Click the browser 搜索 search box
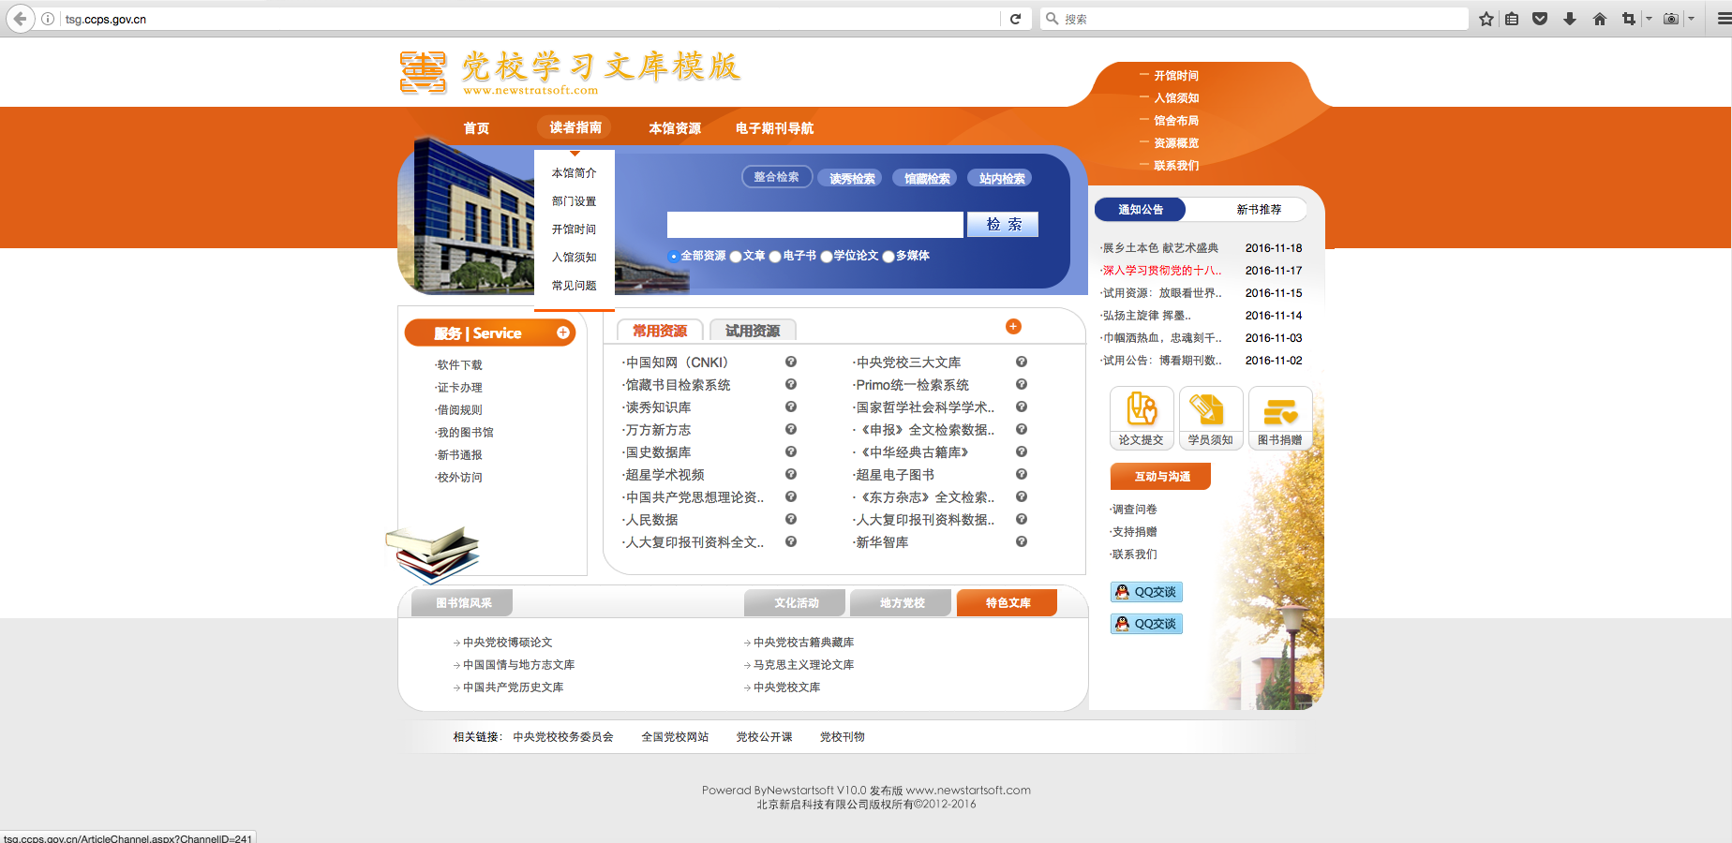Screen dimensions: 1732x843 point(1254,19)
